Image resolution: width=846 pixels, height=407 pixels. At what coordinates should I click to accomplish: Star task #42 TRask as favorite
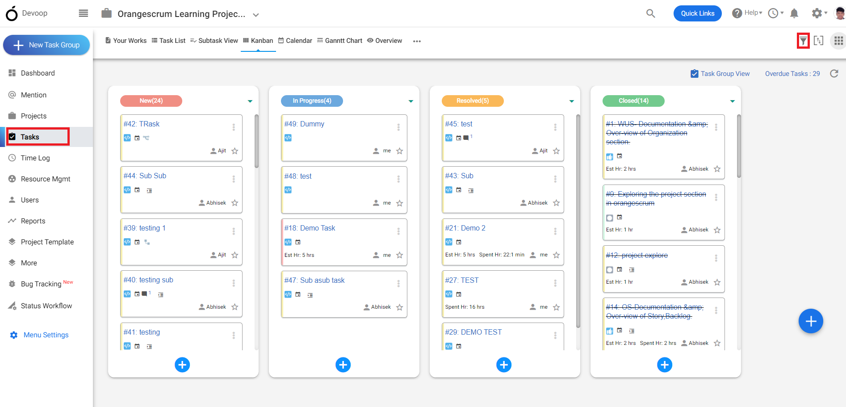coord(235,151)
